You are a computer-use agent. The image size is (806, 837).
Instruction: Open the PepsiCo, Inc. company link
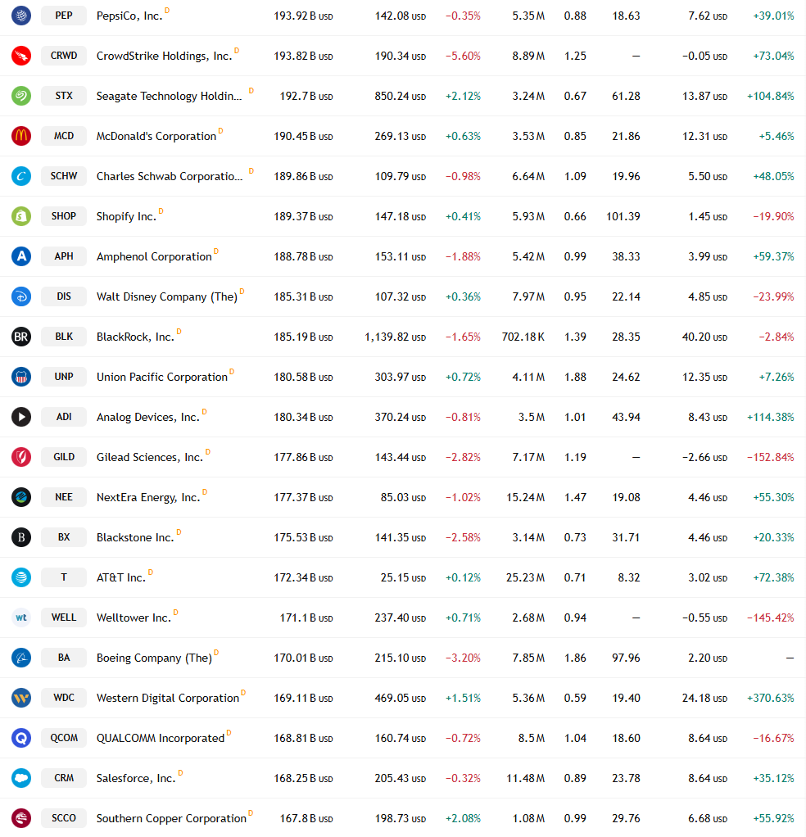129,16
